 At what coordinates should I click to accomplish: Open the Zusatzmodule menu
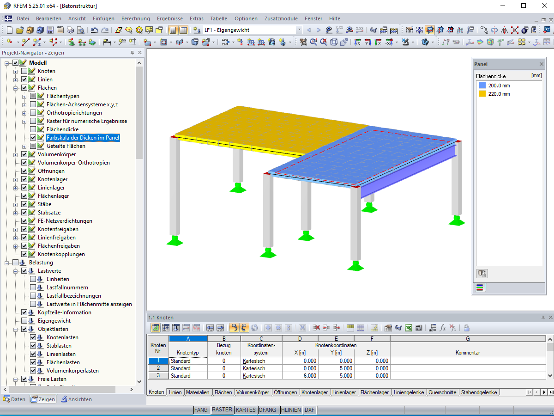point(281,18)
